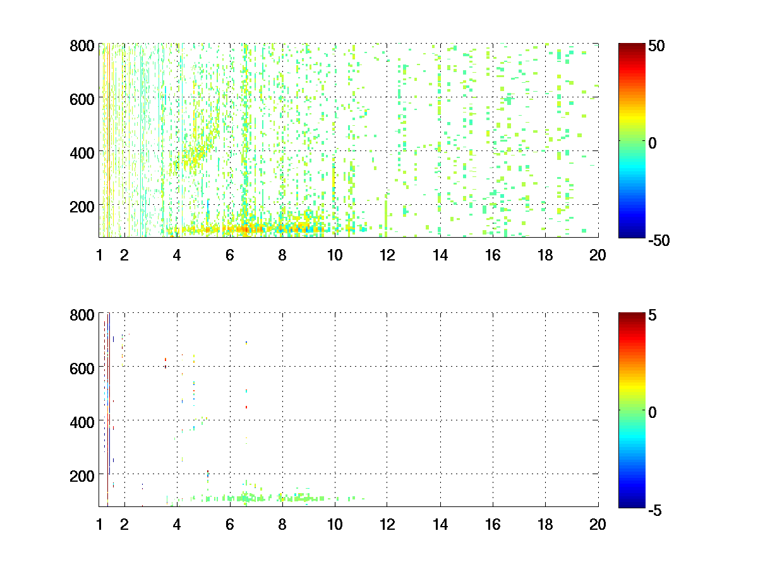Screen dimensions: 758x569
Task: Click y-axis tick '600' of lower plot
Action: click(x=82, y=368)
